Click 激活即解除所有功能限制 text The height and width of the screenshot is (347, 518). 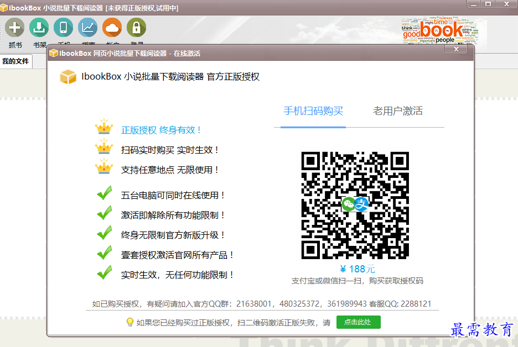tap(173, 215)
